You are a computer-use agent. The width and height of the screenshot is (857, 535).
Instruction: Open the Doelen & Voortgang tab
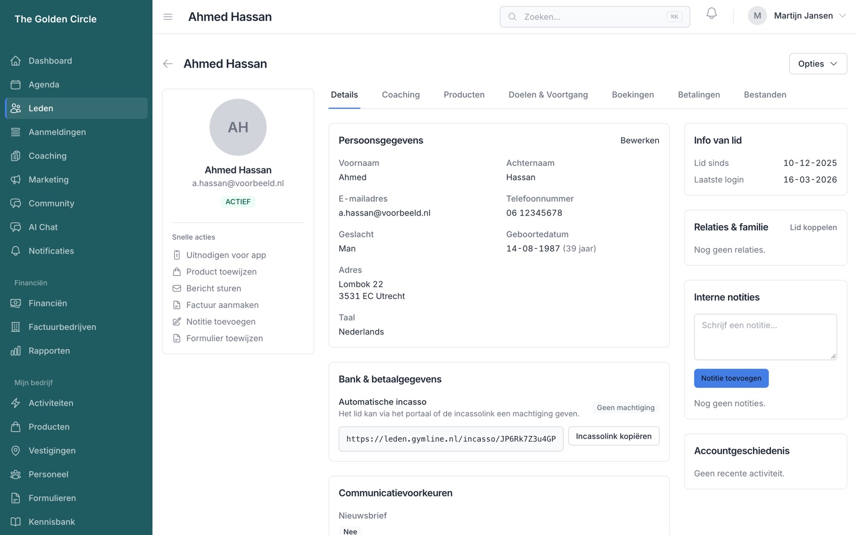coord(548,95)
